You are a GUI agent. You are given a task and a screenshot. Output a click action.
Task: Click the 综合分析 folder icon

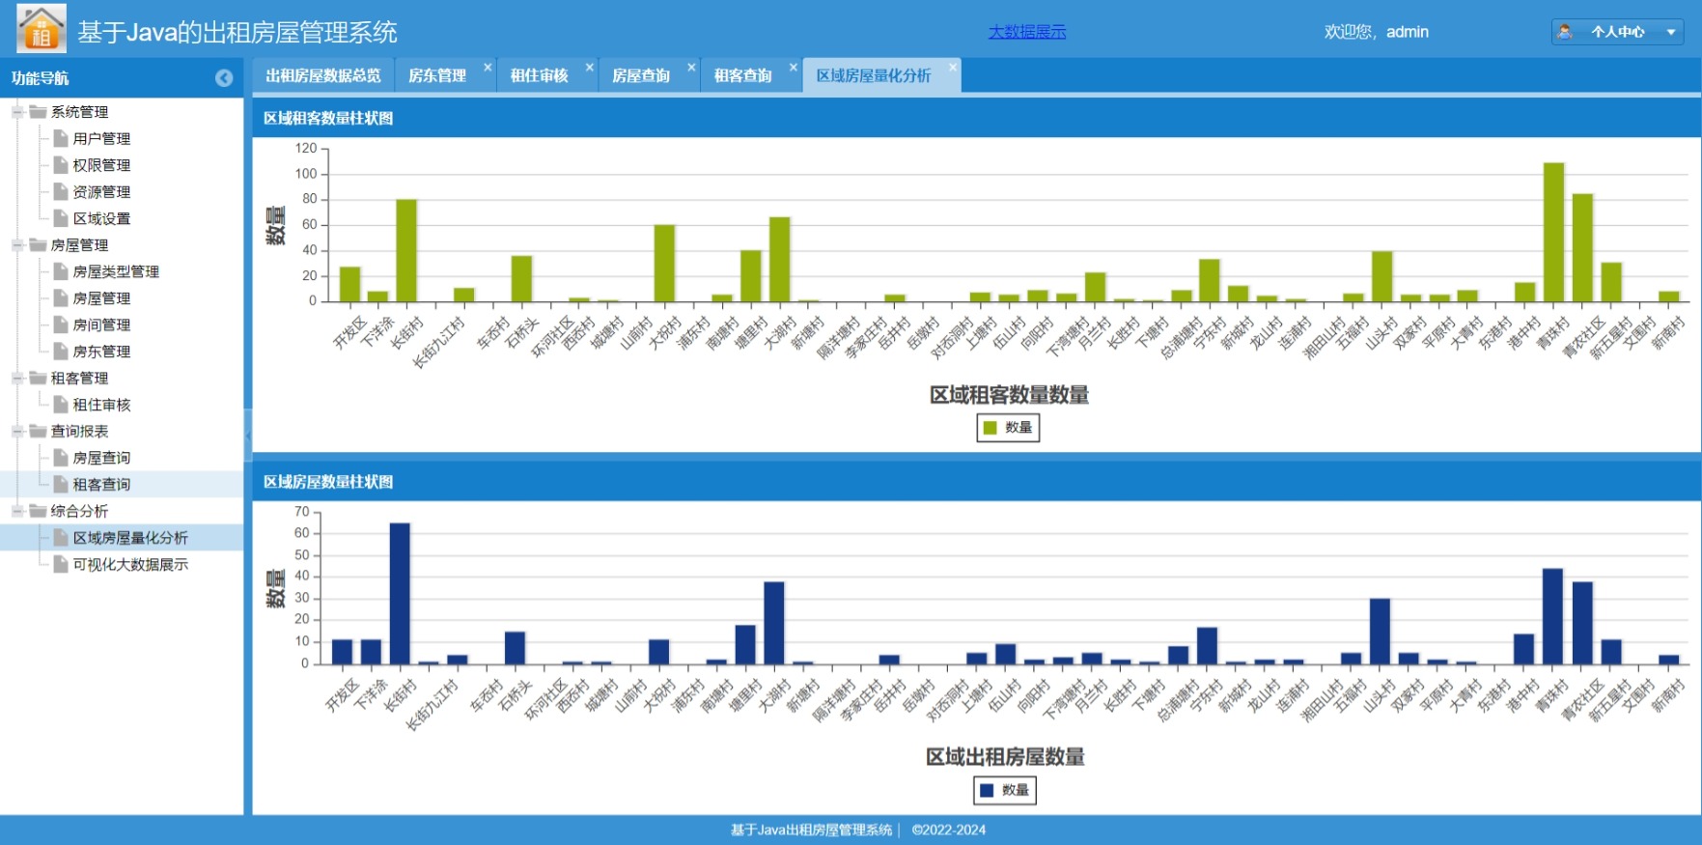[38, 511]
